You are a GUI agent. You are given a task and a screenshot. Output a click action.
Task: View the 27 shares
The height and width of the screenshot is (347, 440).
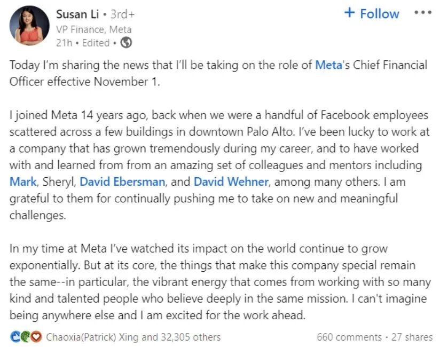(412, 337)
